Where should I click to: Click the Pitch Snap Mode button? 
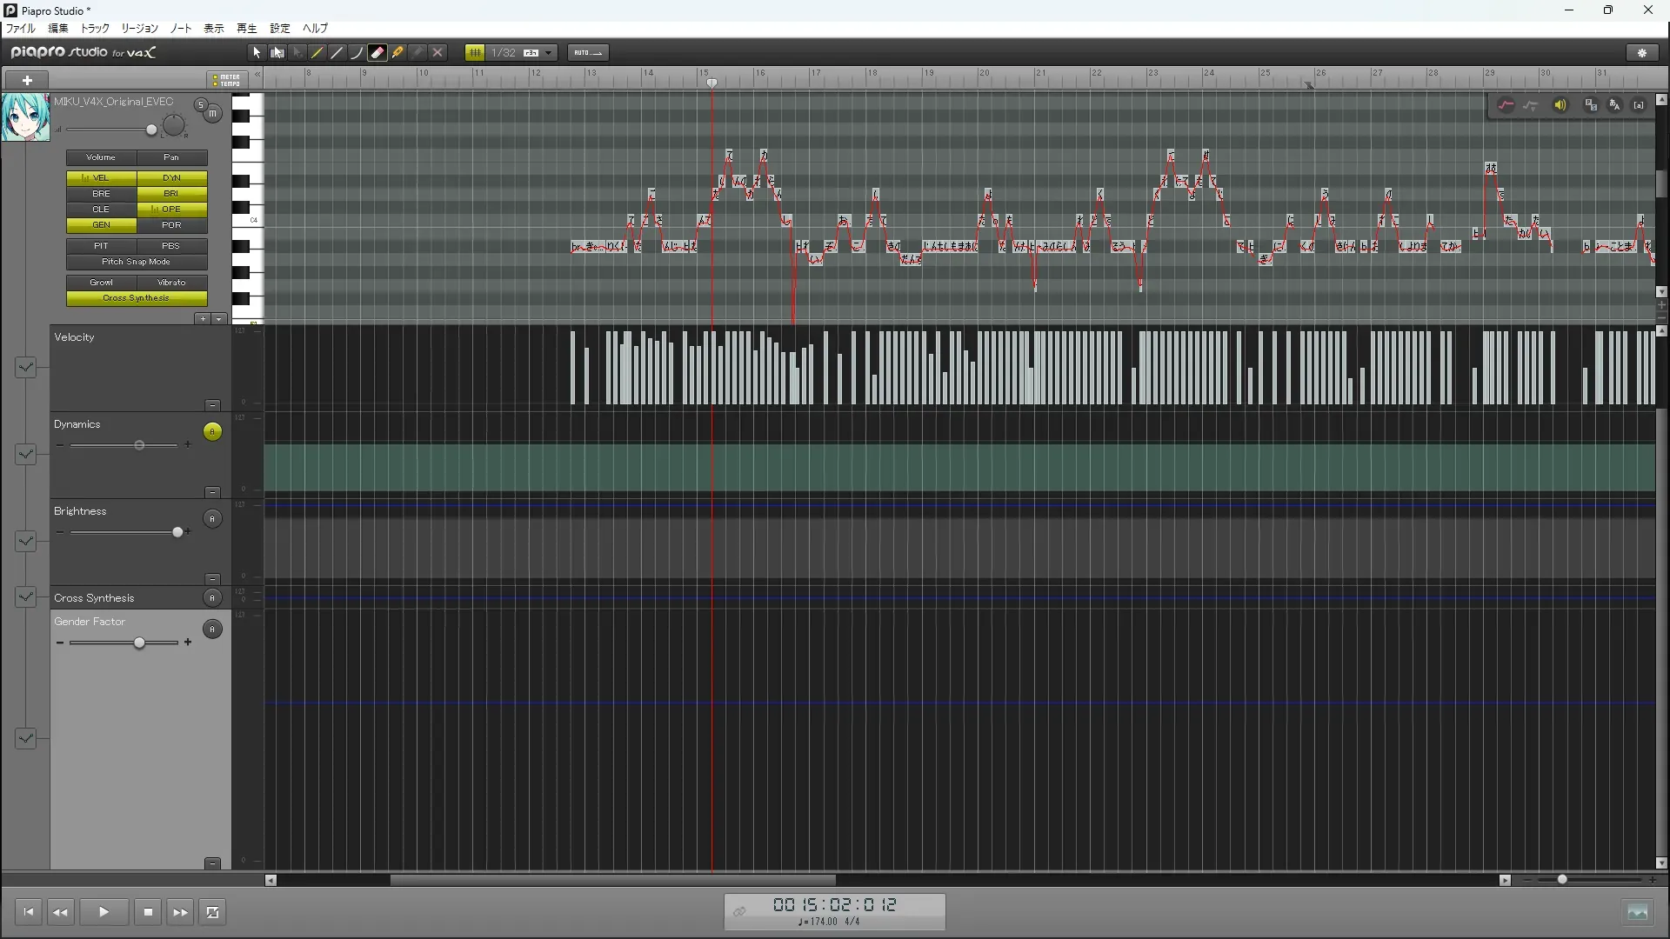click(137, 262)
